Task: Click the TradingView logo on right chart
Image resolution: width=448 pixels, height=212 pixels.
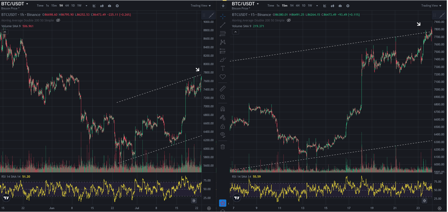Action: pyautogui.click(x=237, y=198)
